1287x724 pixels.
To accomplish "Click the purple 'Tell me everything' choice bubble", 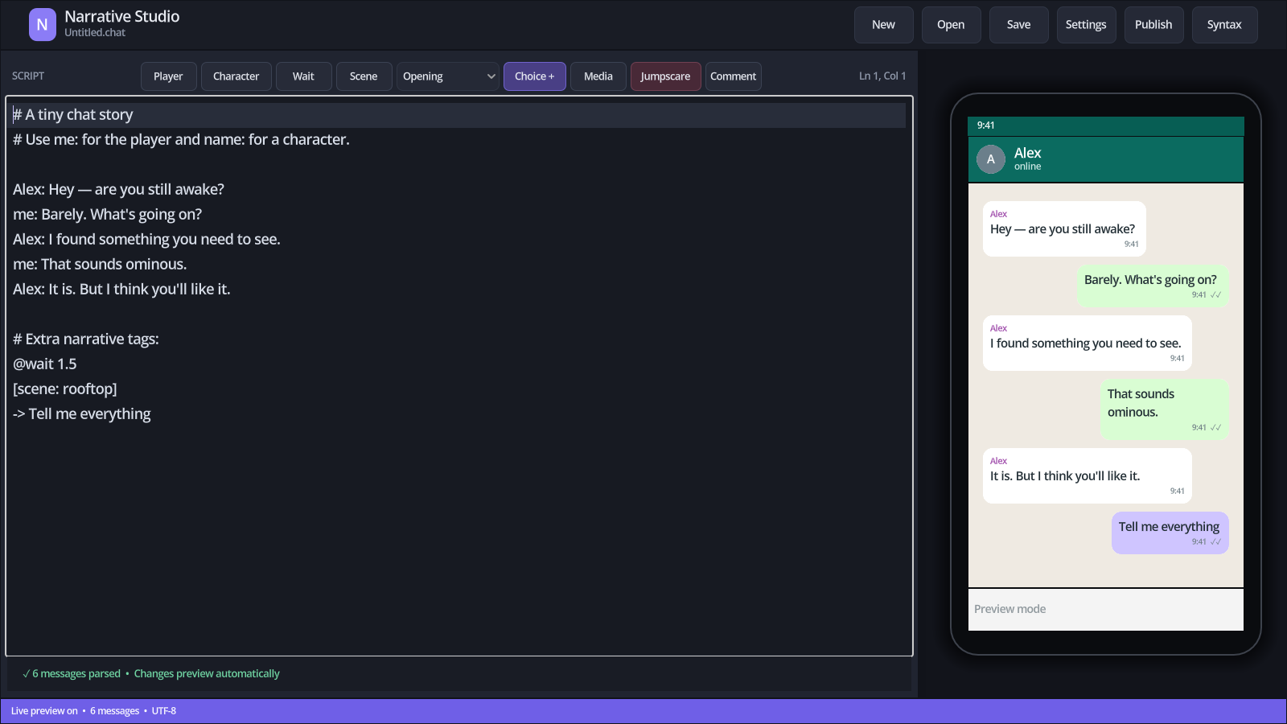I will (x=1170, y=533).
